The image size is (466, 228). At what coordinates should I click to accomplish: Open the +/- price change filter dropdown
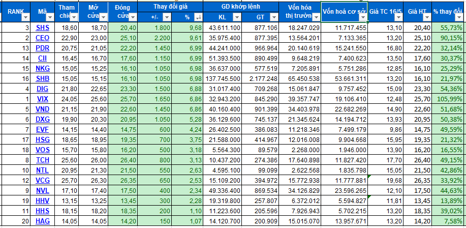[167, 18]
